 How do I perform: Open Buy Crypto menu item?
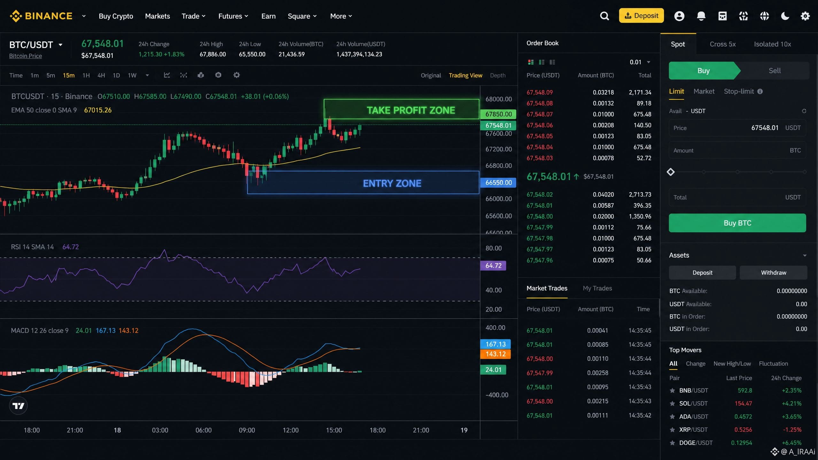click(116, 16)
